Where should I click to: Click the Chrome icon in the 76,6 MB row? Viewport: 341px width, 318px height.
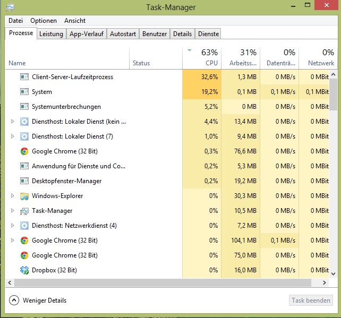24,151
